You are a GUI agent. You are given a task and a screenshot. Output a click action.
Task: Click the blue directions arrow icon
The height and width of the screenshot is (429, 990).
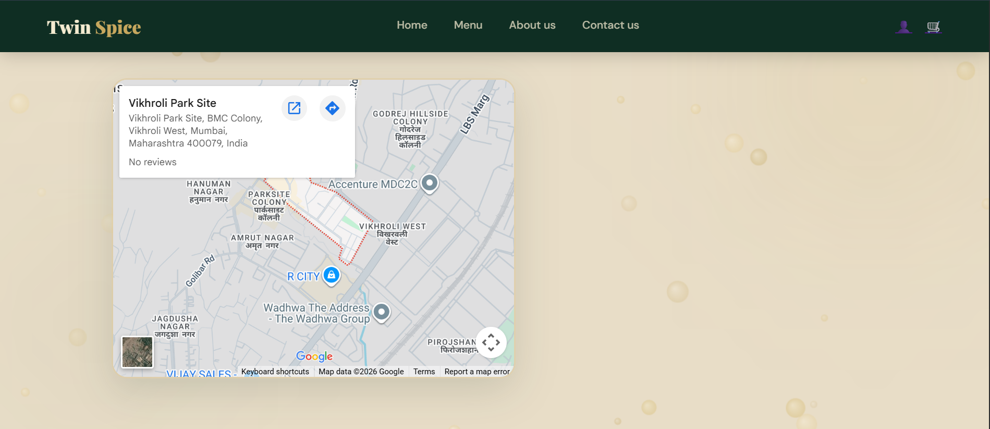332,108
